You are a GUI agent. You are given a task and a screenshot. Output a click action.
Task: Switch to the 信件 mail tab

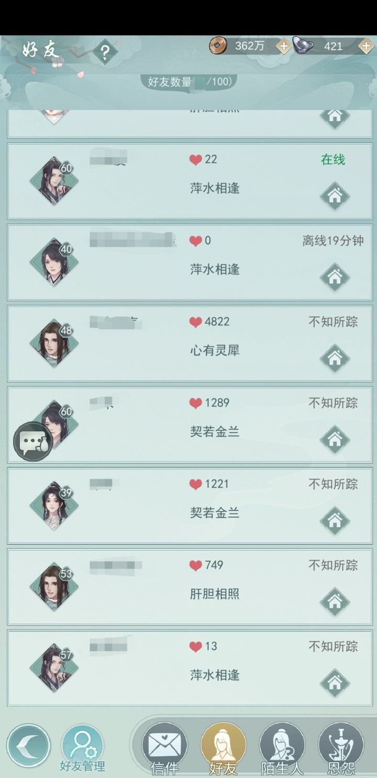pyautogui.click(x=164, y=749)
